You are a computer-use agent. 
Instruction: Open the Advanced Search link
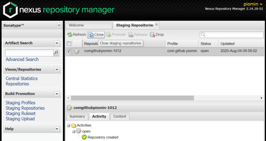coord(22,59)
